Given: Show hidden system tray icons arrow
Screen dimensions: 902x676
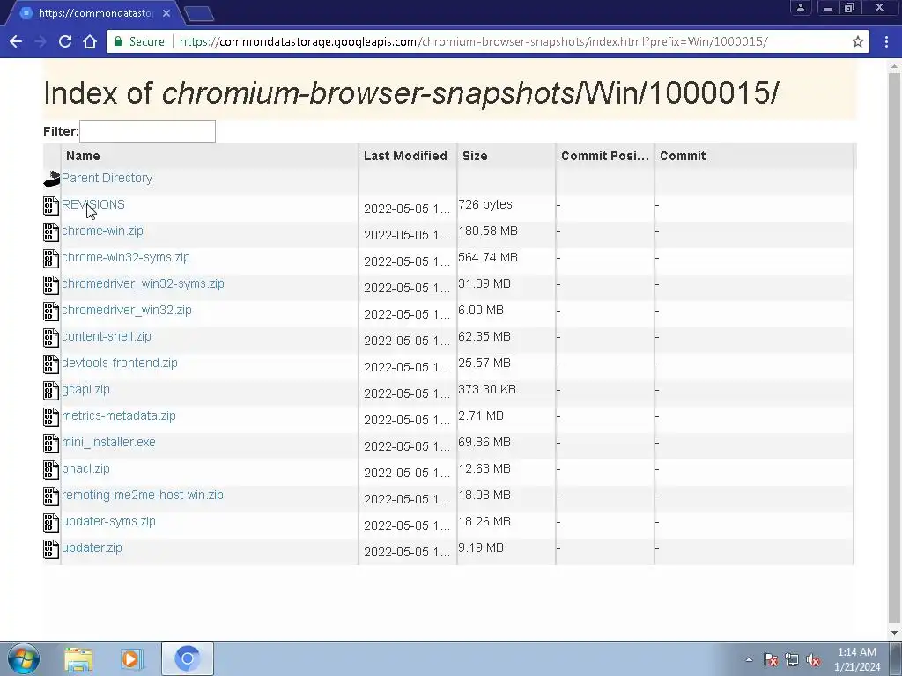Looking at the screenshot, I should point(749,659).
